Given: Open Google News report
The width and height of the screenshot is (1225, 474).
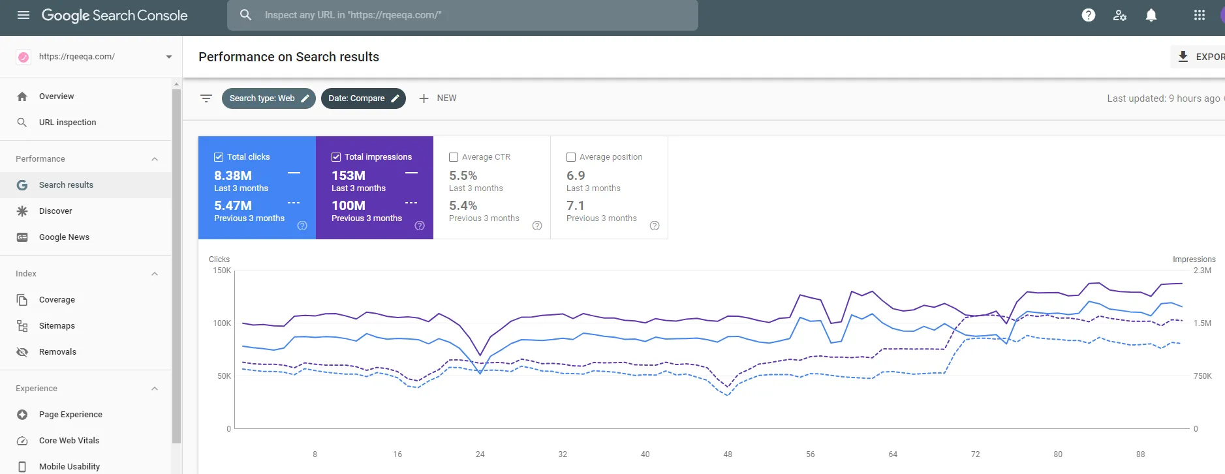Looking at the screenshot, I should tap(85, 237).
